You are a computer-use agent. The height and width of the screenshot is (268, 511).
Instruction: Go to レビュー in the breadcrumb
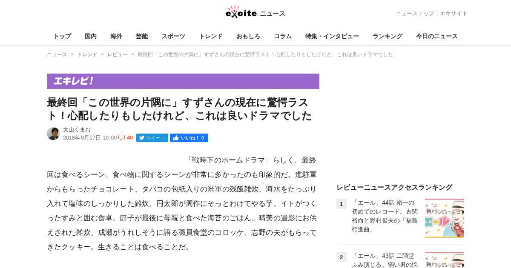coord(118,54)
